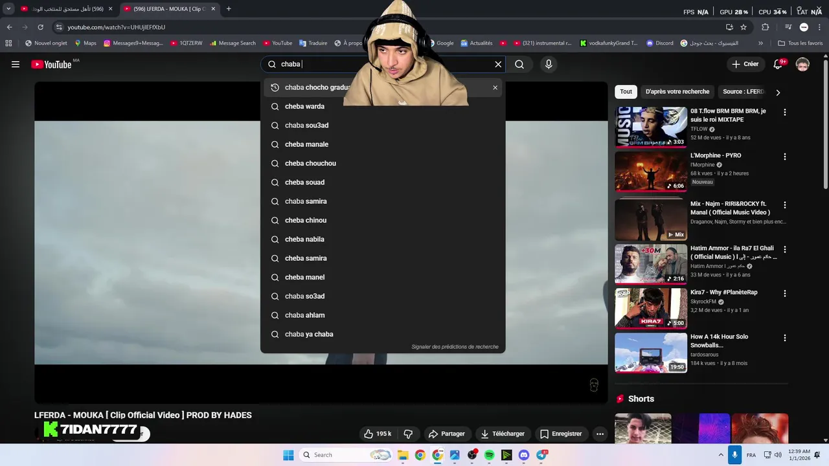Click the Partager share button

click(447, 434)
